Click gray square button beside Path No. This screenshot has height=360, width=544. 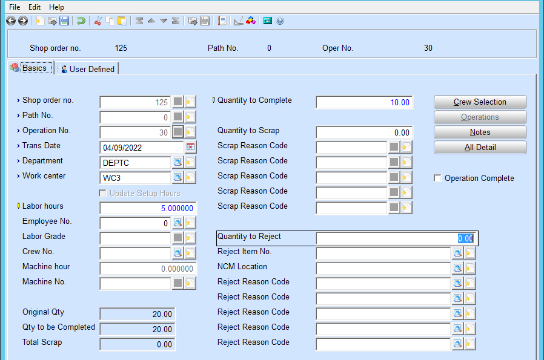coord(177,117)
